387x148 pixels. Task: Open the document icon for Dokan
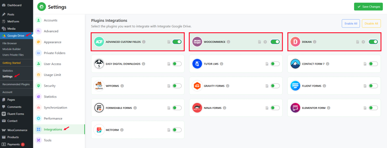click(358, 42)
